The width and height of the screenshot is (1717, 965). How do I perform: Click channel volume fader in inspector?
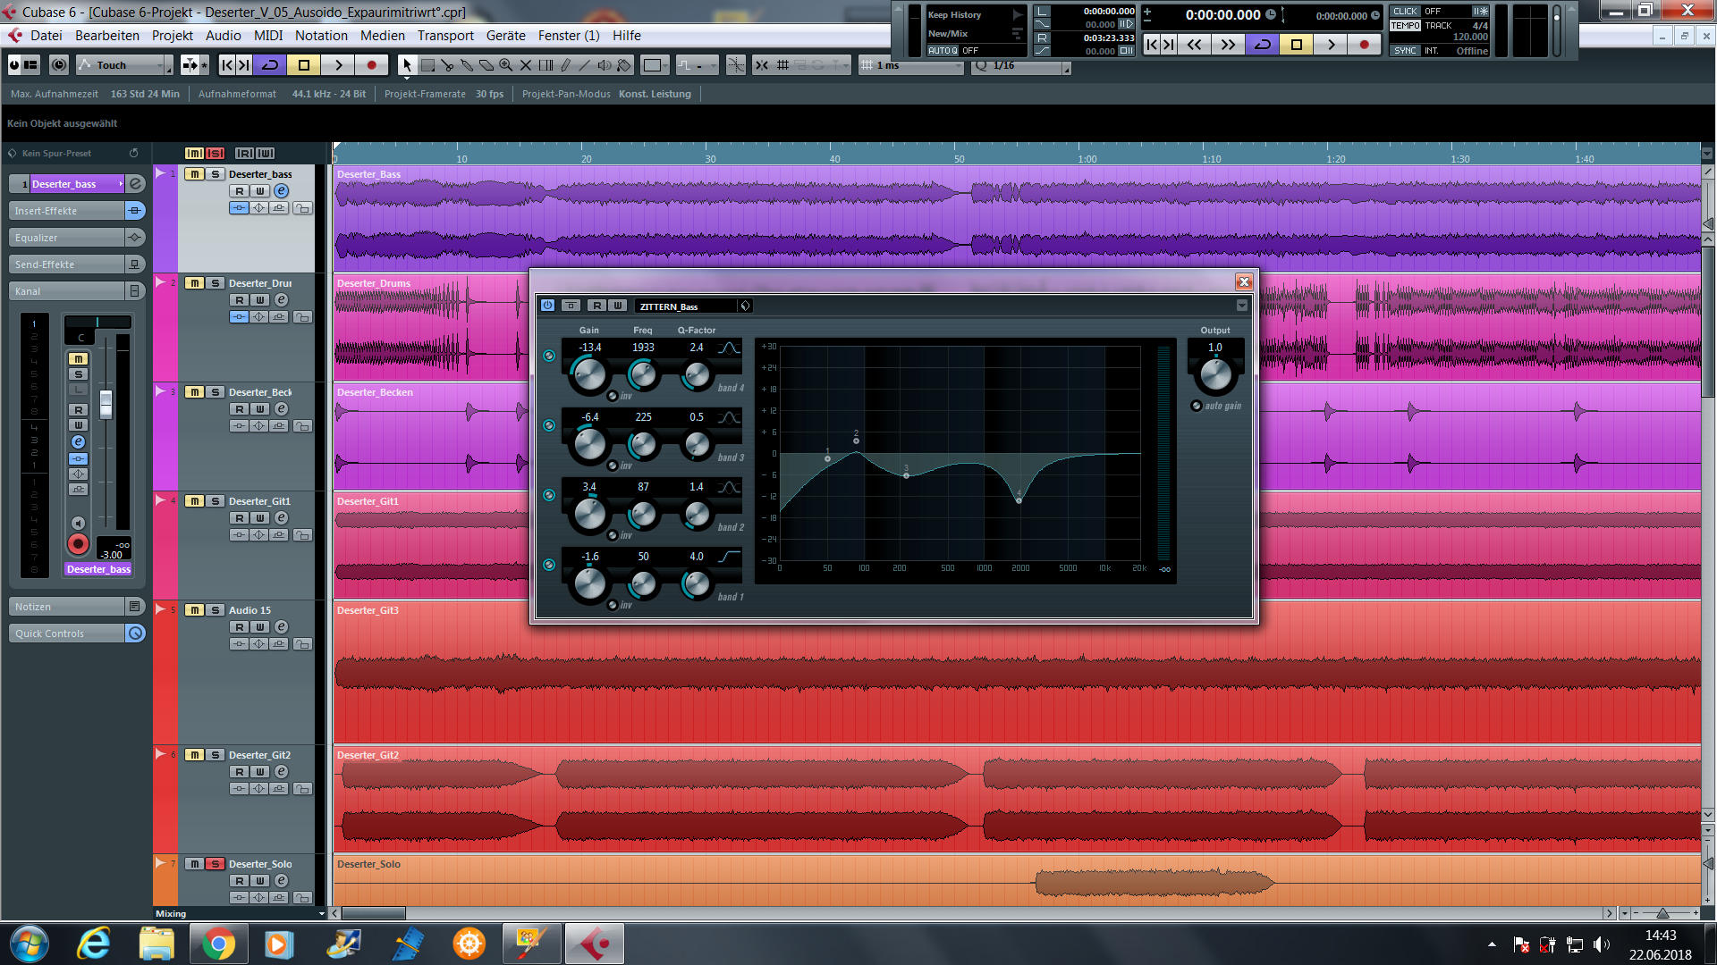(x=106, y=404)
